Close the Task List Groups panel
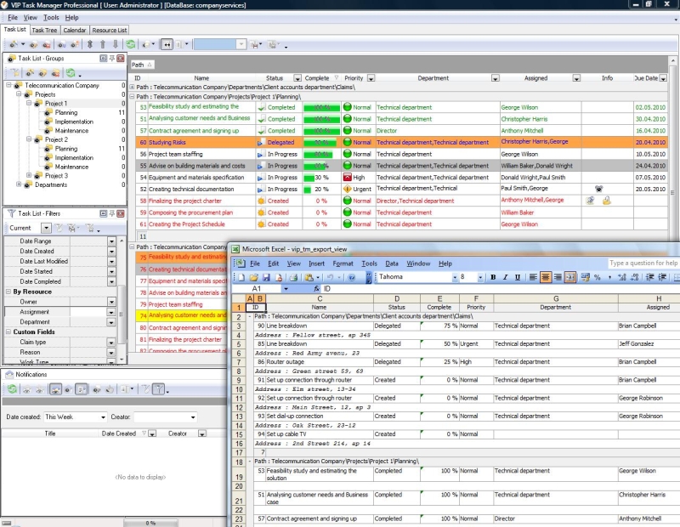Viewport: 680px width, 527px height. click(122, 59)
